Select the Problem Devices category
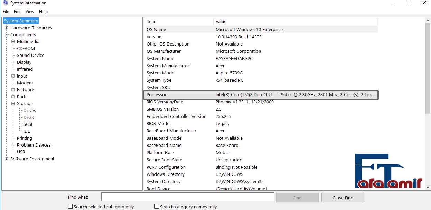This screenshot has width=431, height=210. click(34, 145)
